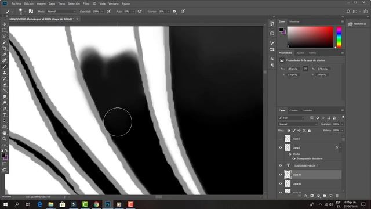Viewport: 371px width, 209px height.
Task: Toggle airbrush mode button
Action: (x=140, y=12)
